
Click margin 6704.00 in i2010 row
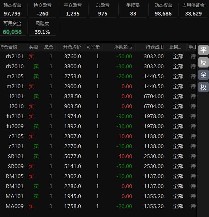154,106
